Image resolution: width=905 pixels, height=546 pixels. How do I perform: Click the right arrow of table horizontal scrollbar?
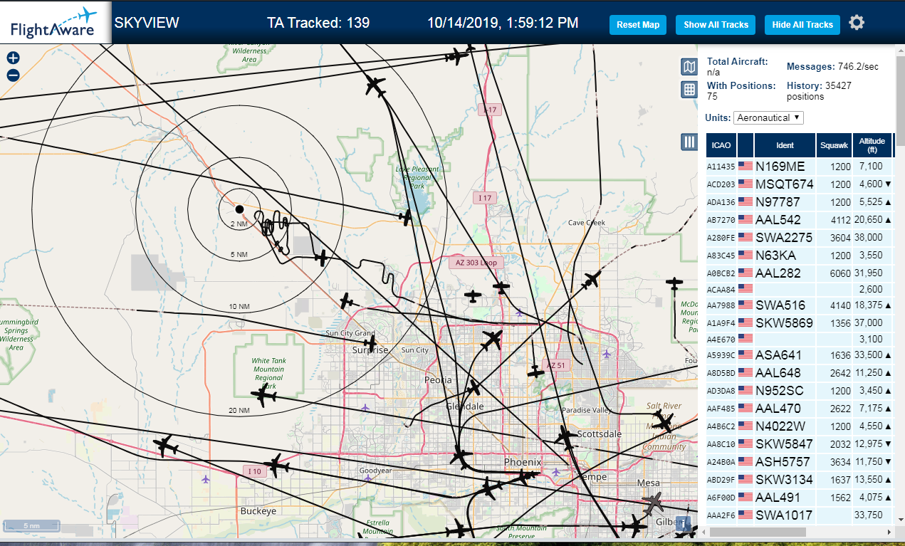pyautogui.click(x=889, y=532)
